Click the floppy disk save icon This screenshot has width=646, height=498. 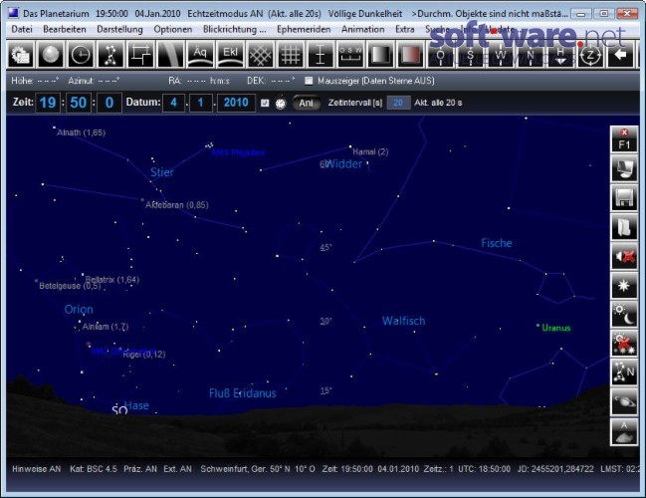point(624,198)
